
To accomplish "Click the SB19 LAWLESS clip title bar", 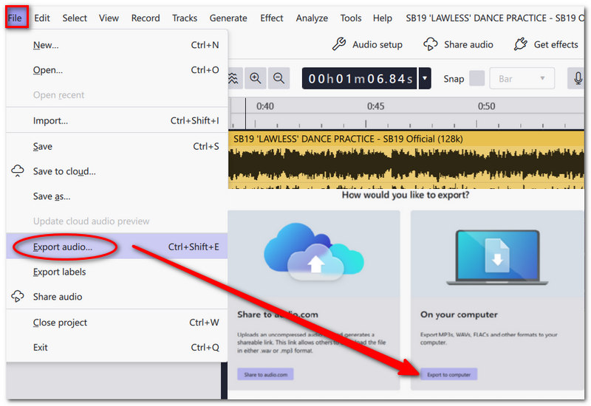I will [x=406, y=139].
